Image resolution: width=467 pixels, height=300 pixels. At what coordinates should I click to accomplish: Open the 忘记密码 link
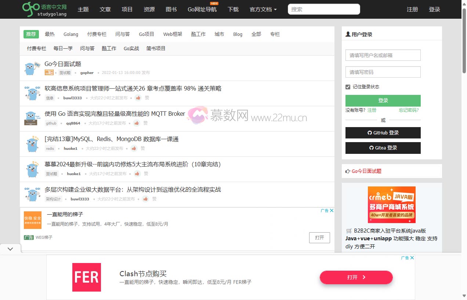(x=409, y=110)
